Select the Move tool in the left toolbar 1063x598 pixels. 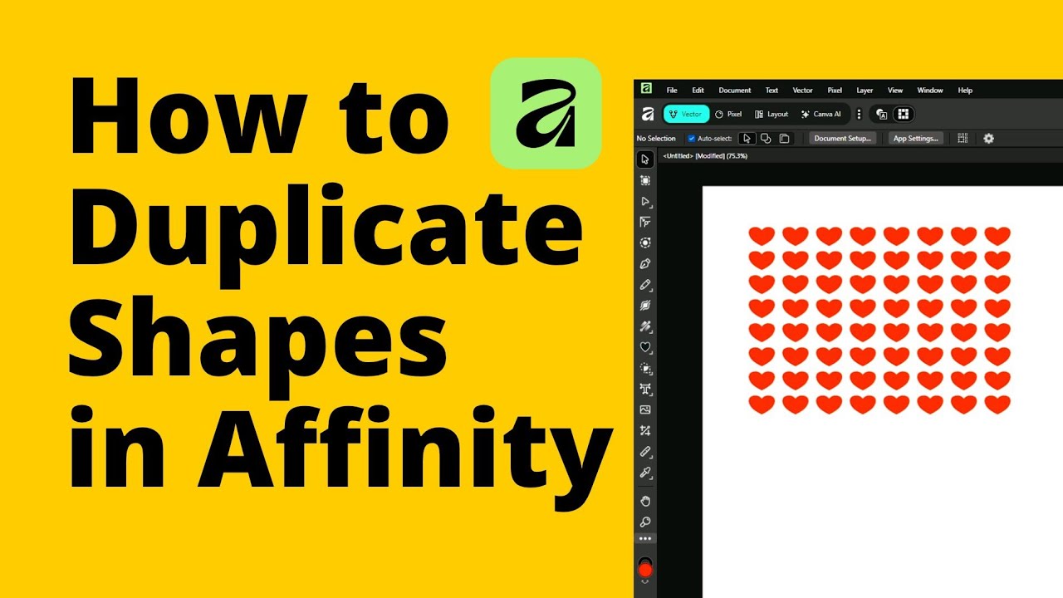tap(645, 159)
